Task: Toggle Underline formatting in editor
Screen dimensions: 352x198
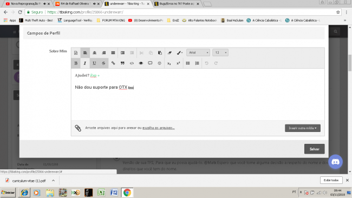Action: (x=94, y=63)
